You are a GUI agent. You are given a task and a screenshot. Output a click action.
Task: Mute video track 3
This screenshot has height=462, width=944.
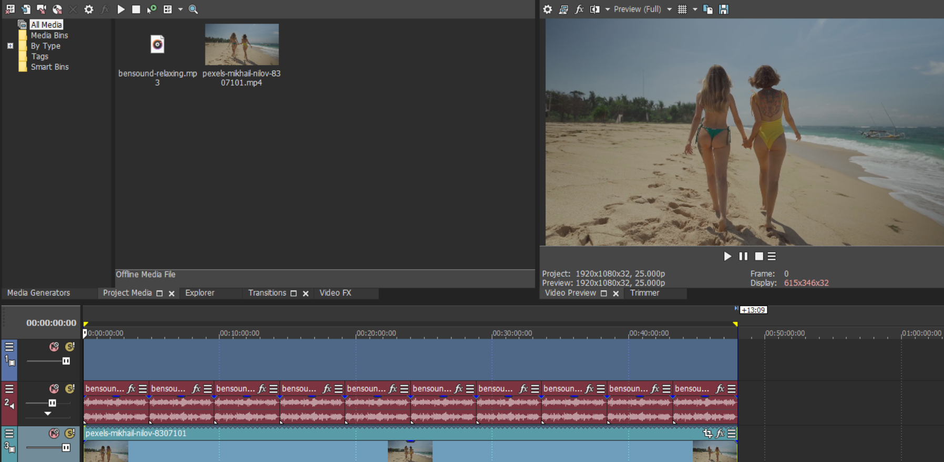(54, 433)
